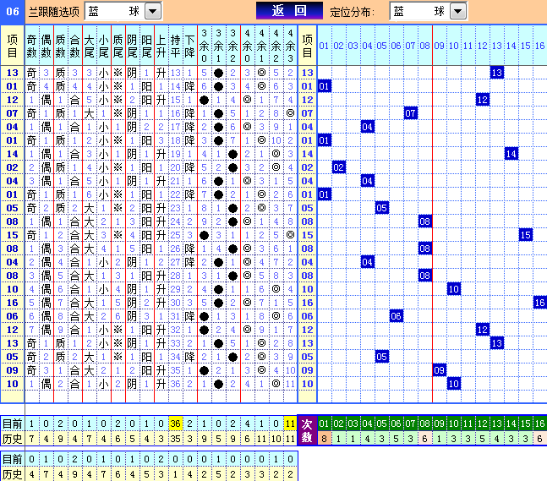The image size is (547, 481).
Task: Click the left 项目 value 16
Action: point(12,303)
